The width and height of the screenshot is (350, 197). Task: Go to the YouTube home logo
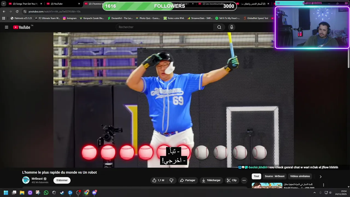coord(22,27)
